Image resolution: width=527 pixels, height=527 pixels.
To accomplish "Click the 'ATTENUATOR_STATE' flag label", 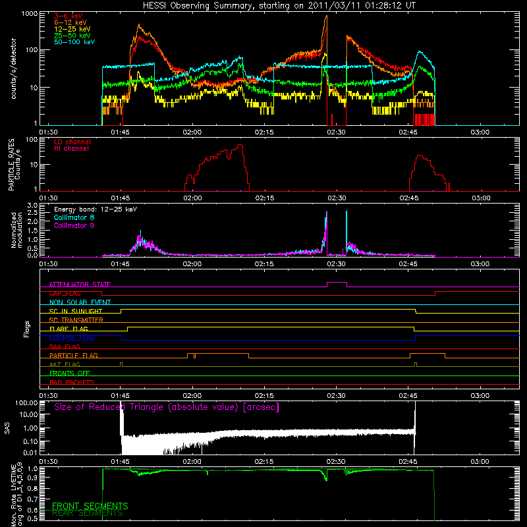I will click(80, 285).
